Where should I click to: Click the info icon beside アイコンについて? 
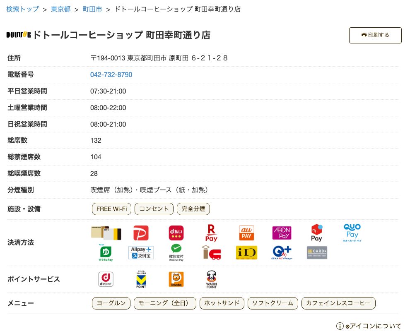[340, 326]
